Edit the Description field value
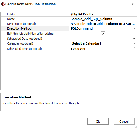Viewport: 137px width, 128px height. pyautogui.click(x=103, y=24)
